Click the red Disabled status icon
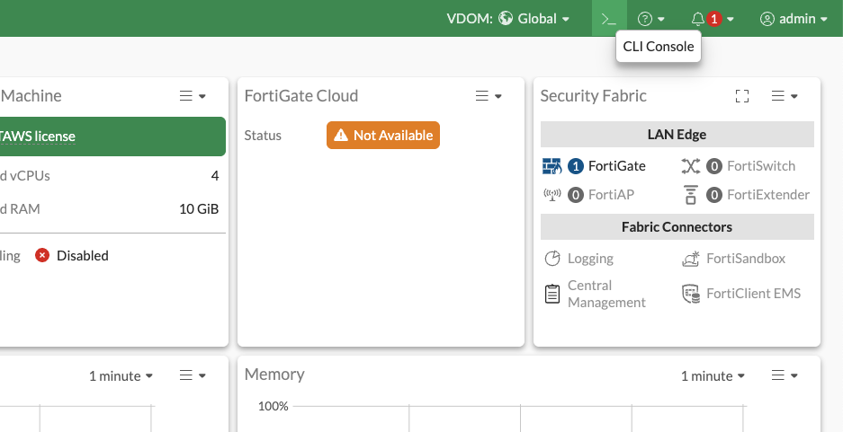The image size is (843, 432). (x=42, y=256)
